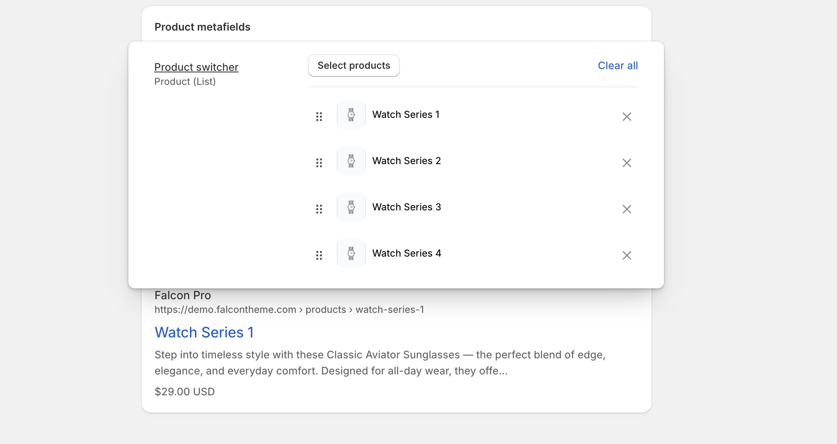
Task: Click drag handle for Watch Series 1
Action: [x=319, y=117]
